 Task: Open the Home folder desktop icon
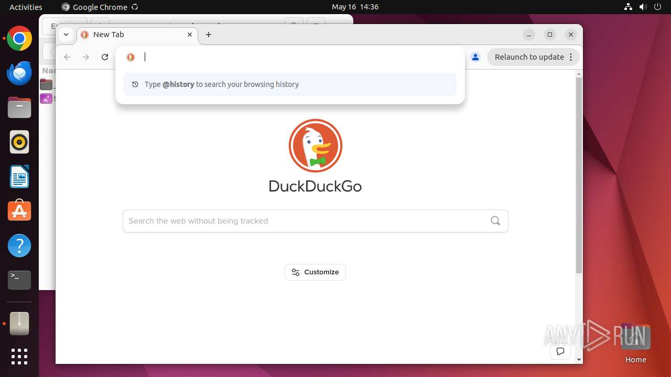pyautogui.click(x=635, y=343)
